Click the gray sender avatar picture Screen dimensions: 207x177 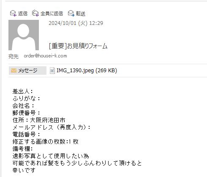pos(24,35)
